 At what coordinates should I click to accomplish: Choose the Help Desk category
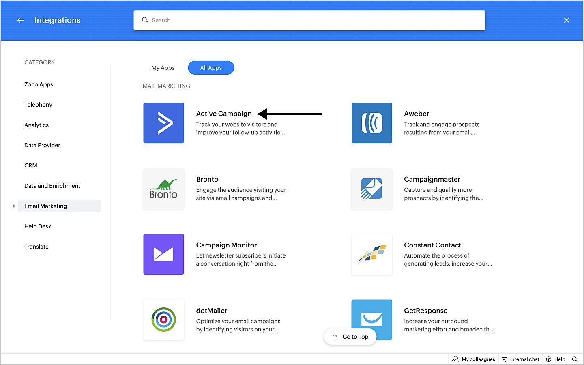38,226
